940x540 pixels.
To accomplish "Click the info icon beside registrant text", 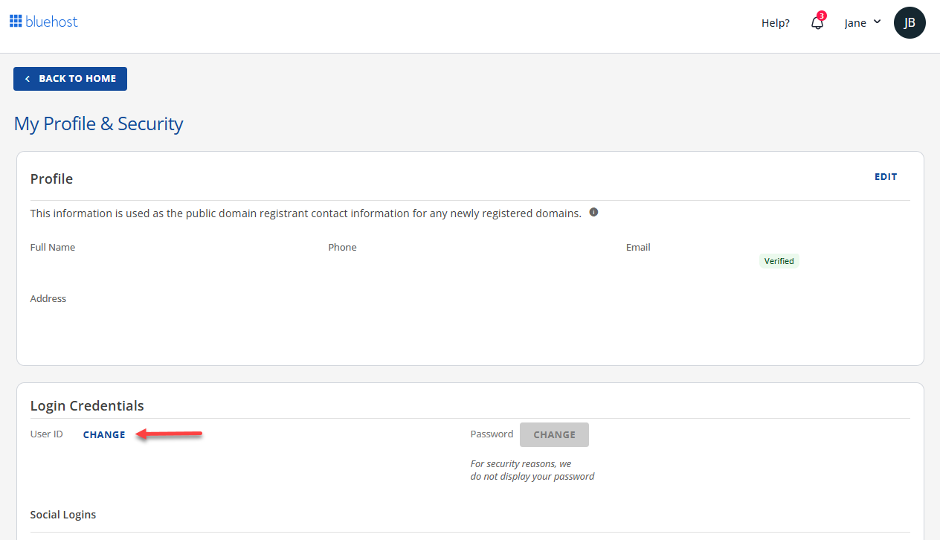I will coord(593,212).
